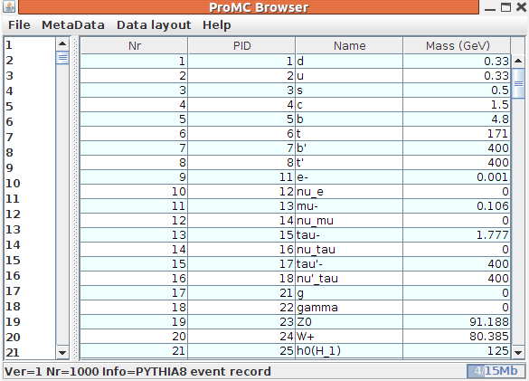Click the event list scroll down arrow

coord(62,353)
